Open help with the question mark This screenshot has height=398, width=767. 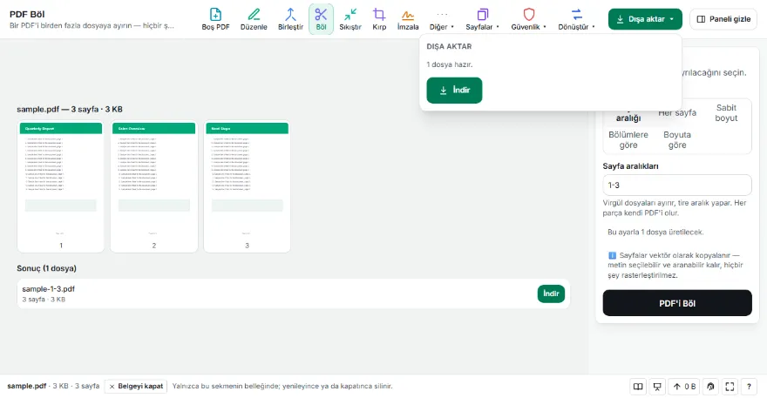click(749, 387)
